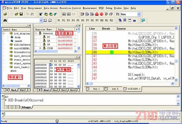The image size is (182, 124).
Task: Select the Debugger output tab
Action: tap(26, 107)
